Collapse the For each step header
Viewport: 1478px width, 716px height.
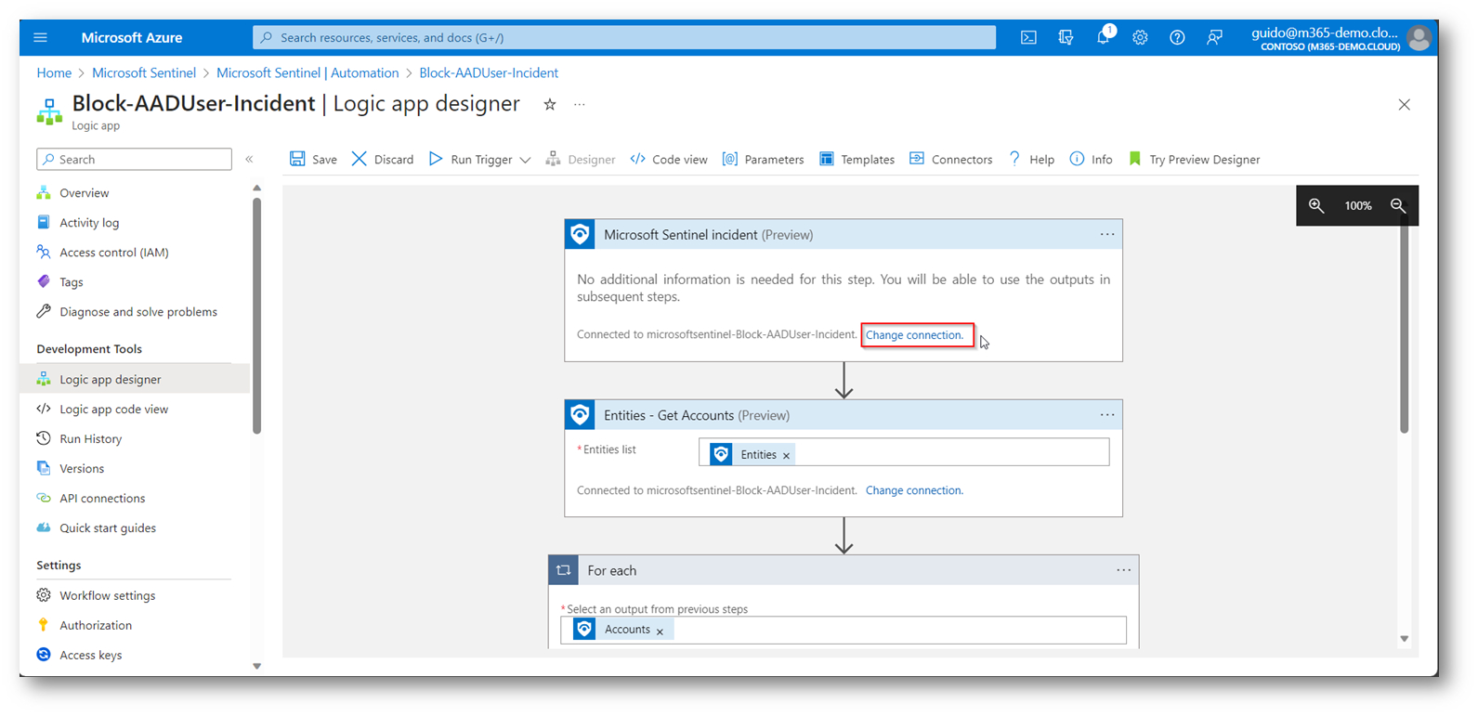[x=844, y=570]
